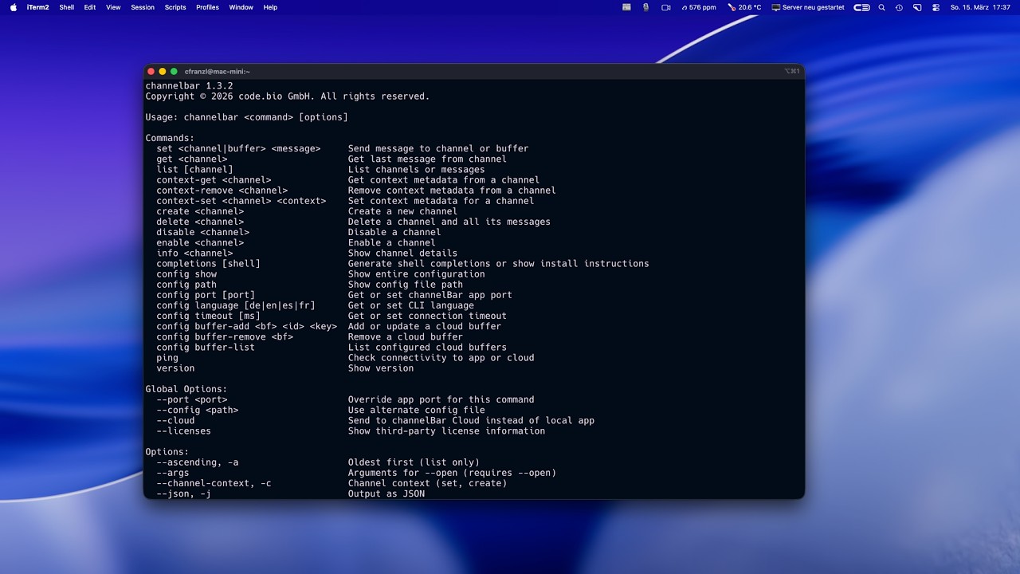This screenshot has height=574, width=1020.
Task: Click the 'ping' command
Action: pyautogui.click(x=167, y=357)
